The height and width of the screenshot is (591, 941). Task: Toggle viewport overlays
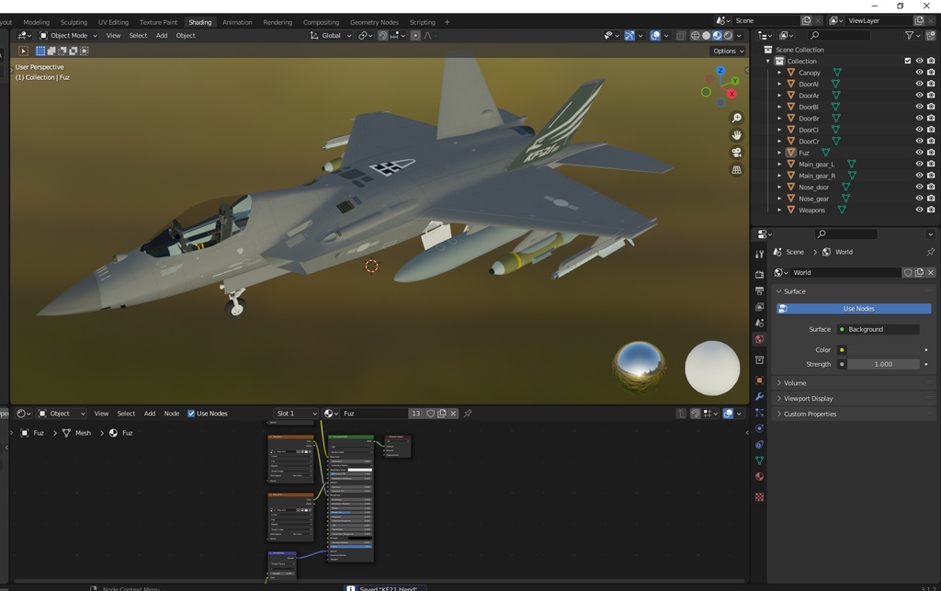655,36
